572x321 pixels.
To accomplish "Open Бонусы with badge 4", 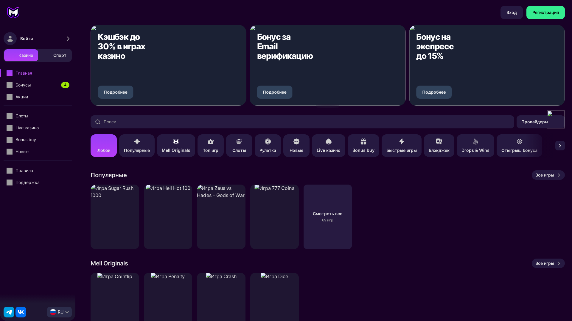I will point(38,85).
